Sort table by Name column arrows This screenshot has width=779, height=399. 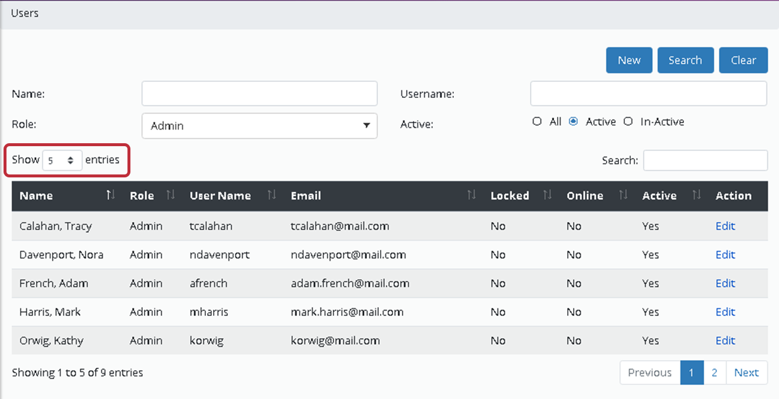(110, 195)
